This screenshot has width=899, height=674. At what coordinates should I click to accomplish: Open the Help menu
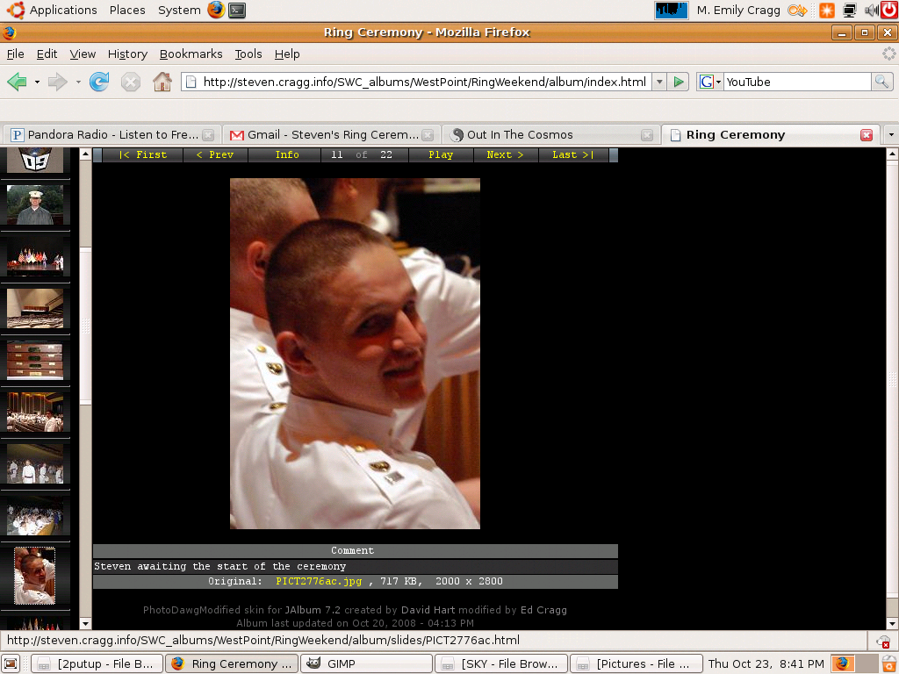[287, 54]
